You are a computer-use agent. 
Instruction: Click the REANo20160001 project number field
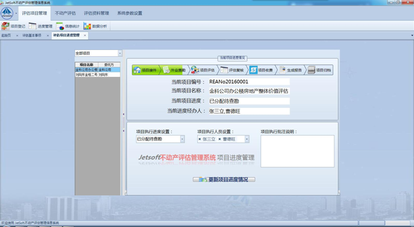tap(249, 82)
